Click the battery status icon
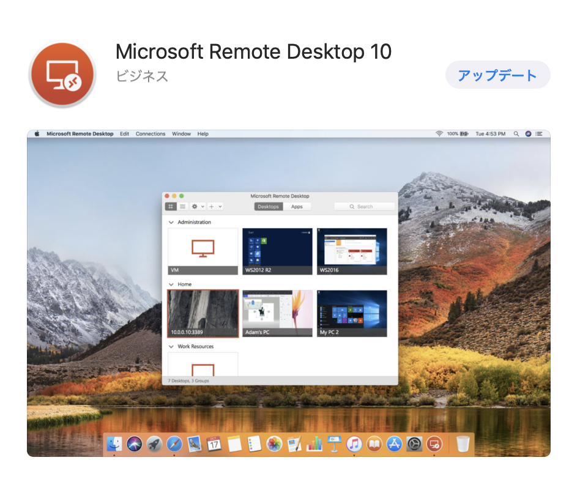Image resolution: width=580 pixels, height=493 pixels. (x=464, y=134)
